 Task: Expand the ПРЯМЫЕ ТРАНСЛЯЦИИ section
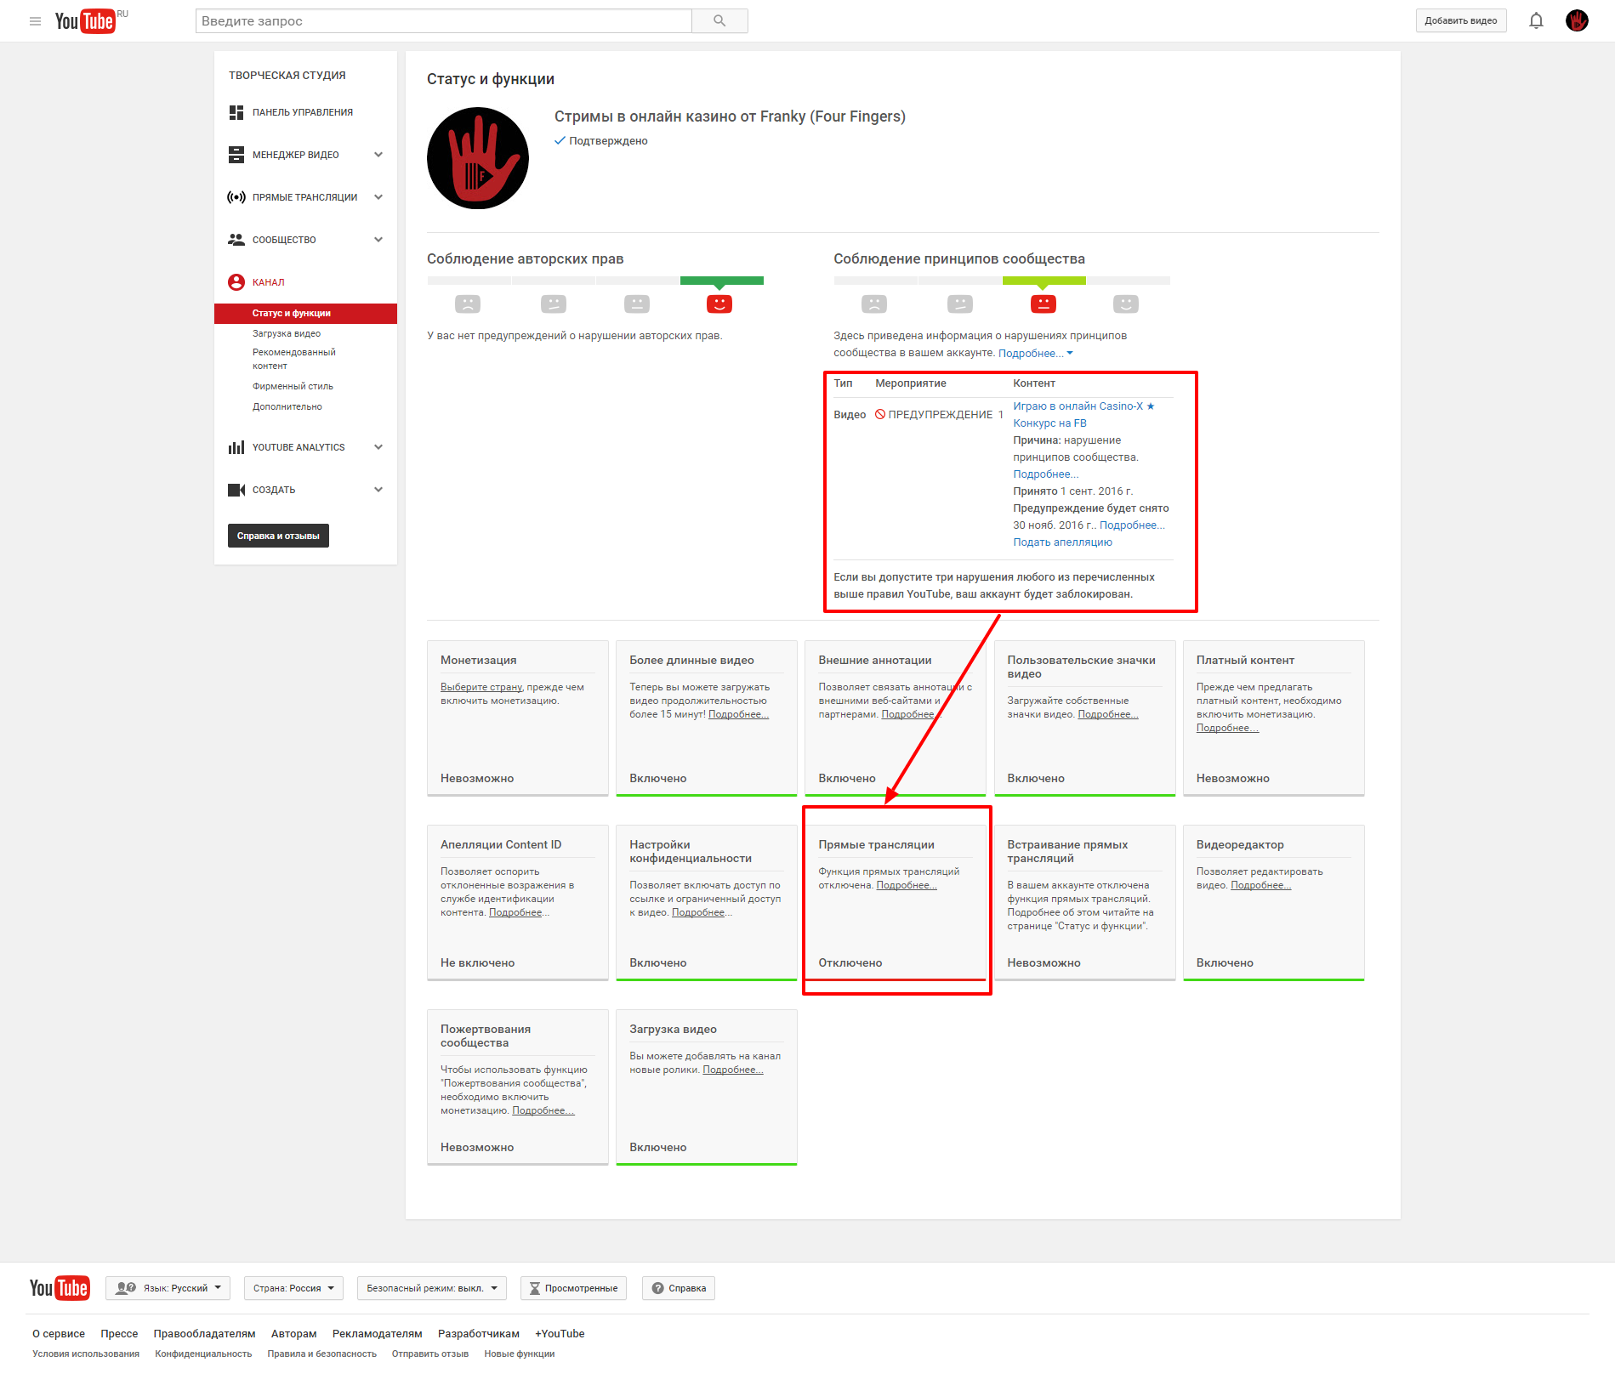tap(378, 197)
